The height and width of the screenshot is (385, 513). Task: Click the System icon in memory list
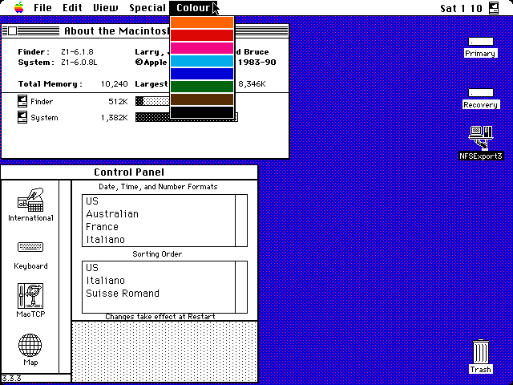22,117
